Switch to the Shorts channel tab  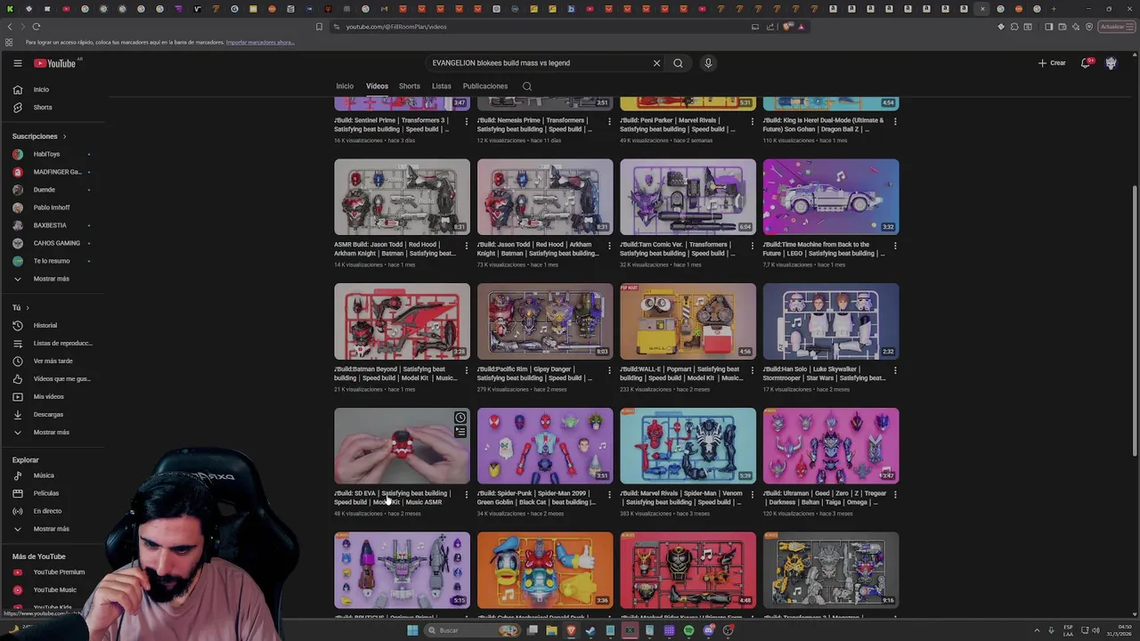point(410,86)
